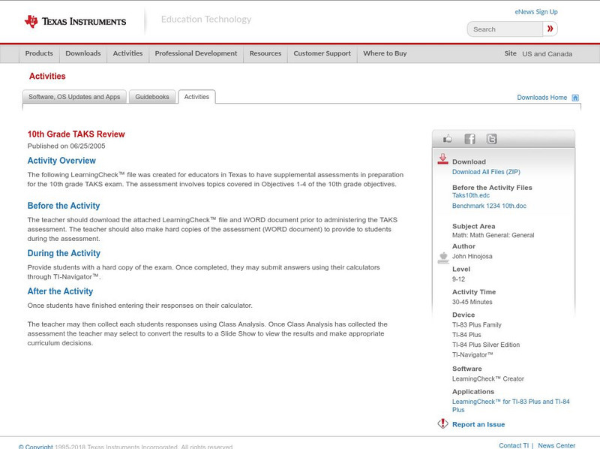This screenshot has height=449, width=600.
Task: Open the Taks10th.edc file link
Action: (471, 195)
